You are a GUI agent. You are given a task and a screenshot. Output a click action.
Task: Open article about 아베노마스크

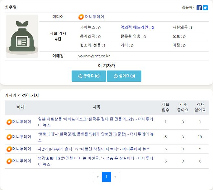pyautogui.click(x=96, y=122)
